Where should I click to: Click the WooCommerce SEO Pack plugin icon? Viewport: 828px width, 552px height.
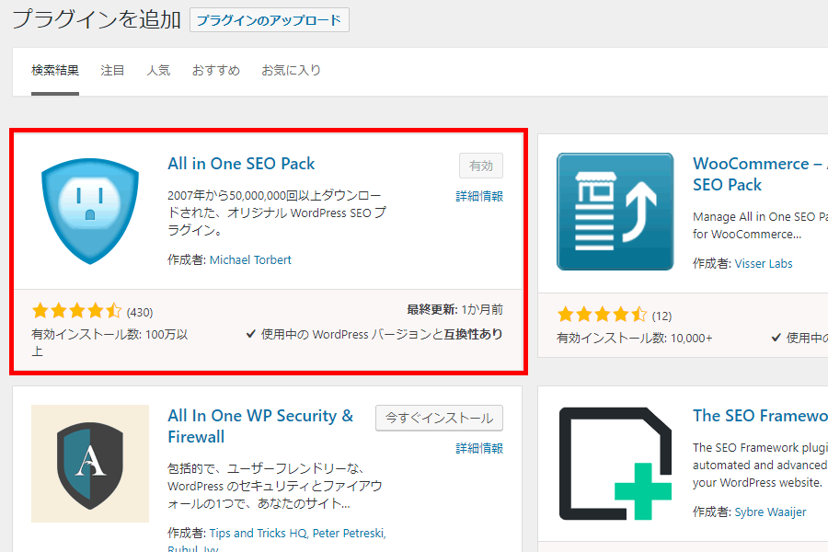pos(615,211)
